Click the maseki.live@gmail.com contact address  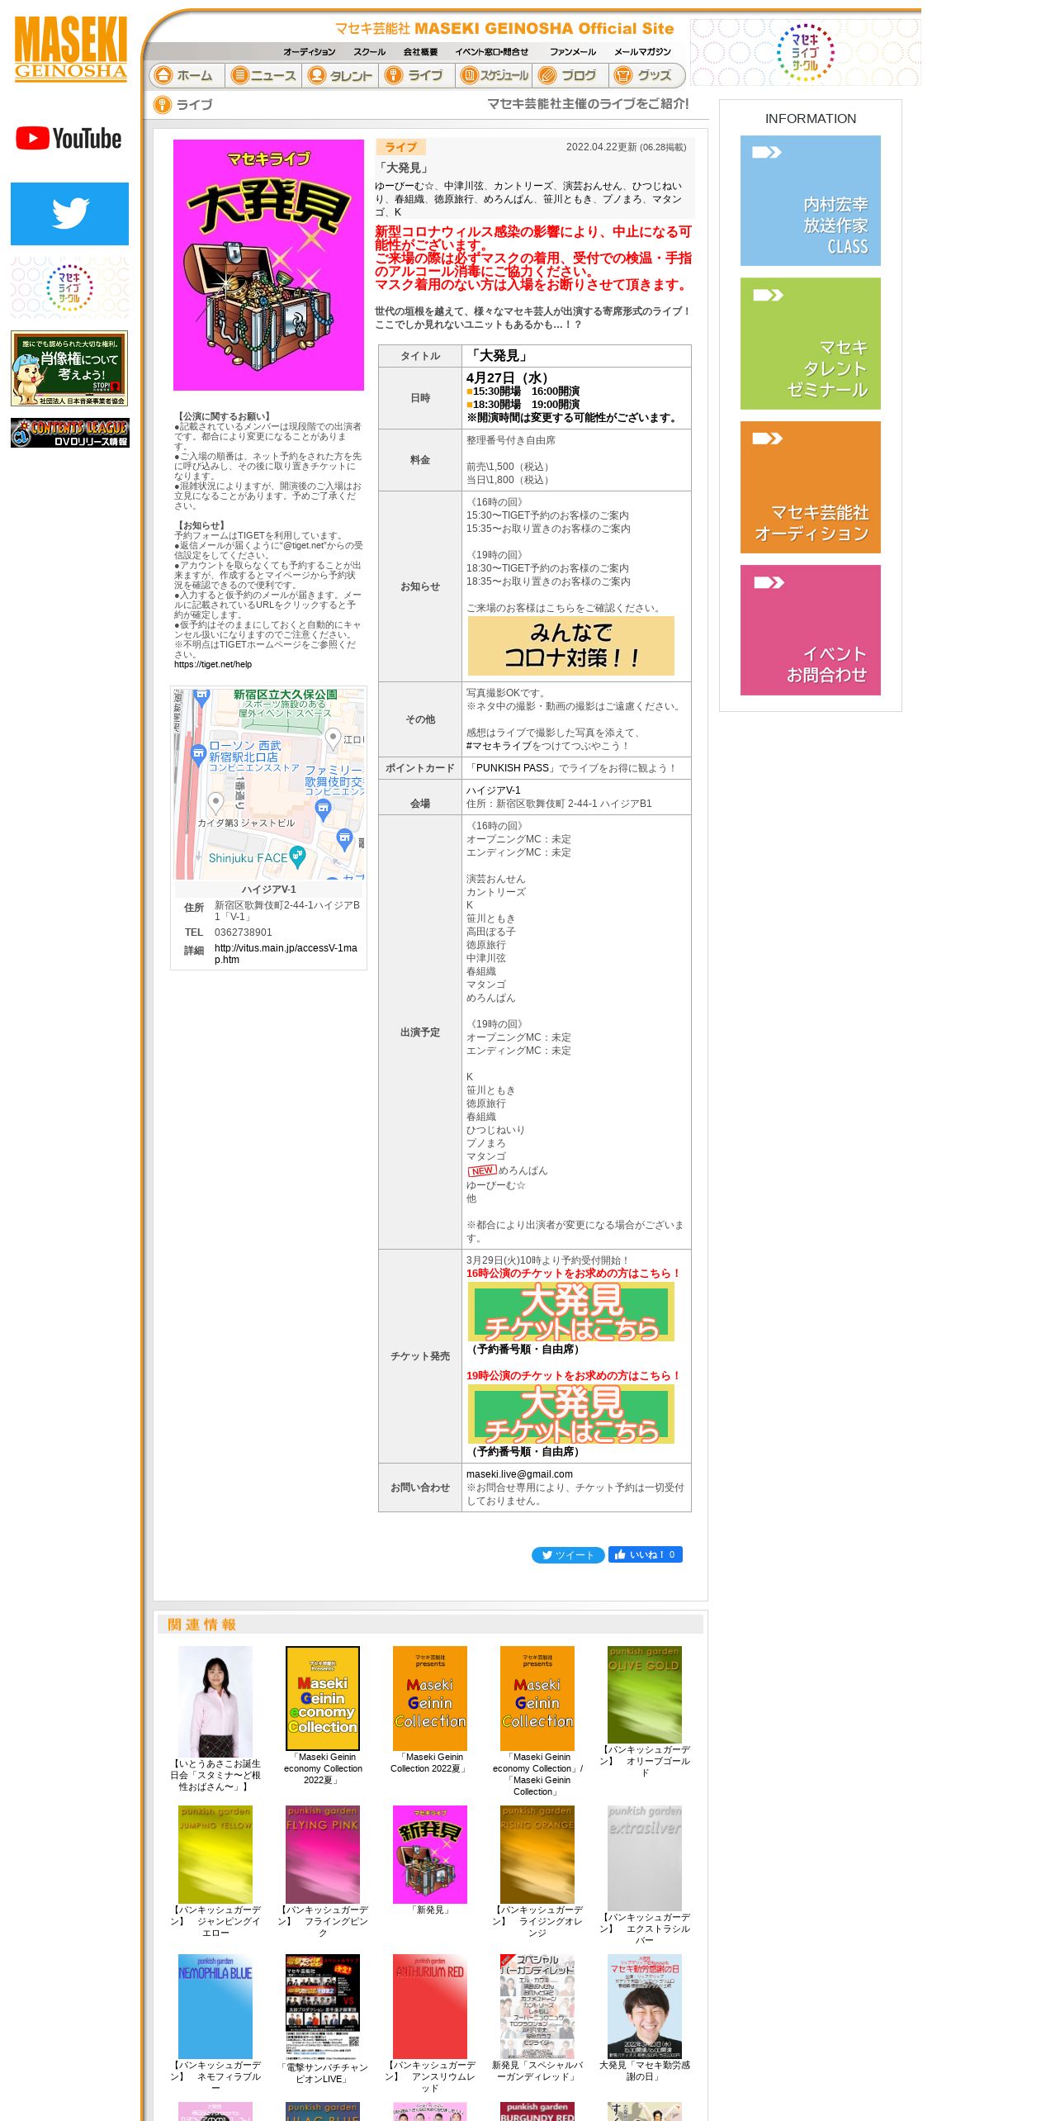tap(519, 1474)
